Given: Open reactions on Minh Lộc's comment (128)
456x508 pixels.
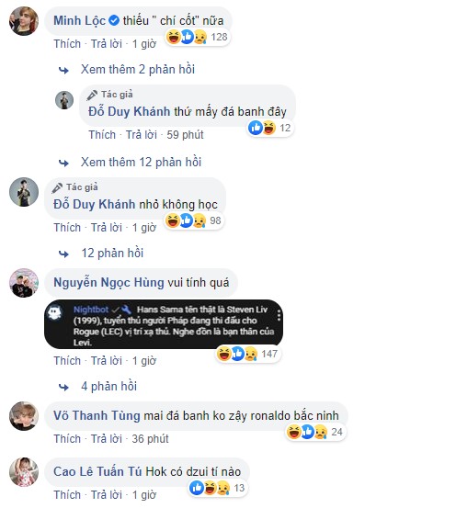Looking at the screenshot, I should coord(197,37).
